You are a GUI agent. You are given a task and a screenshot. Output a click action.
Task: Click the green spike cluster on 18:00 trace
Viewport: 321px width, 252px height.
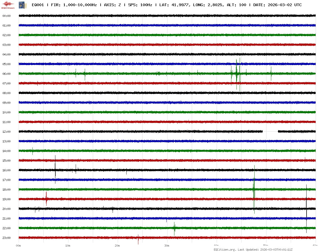[x=254, y=189]
